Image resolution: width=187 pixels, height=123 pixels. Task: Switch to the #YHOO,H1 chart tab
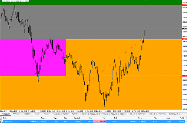(162, 114)
